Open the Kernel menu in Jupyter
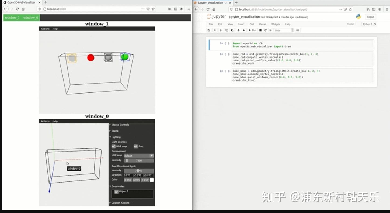 pyautogui.click(x=262, y=24)
